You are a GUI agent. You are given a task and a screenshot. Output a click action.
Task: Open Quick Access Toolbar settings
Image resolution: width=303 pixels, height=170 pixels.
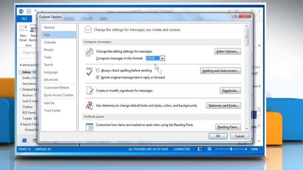click(59, 95)
